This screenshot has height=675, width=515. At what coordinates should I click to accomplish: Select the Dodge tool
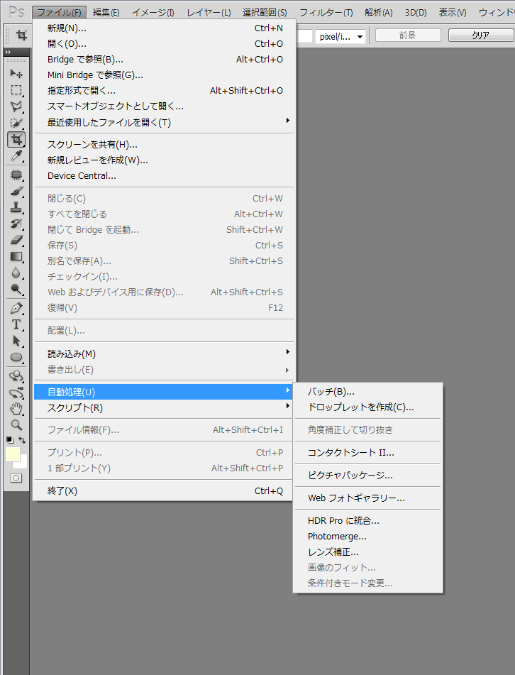click(x=16, y=290)
